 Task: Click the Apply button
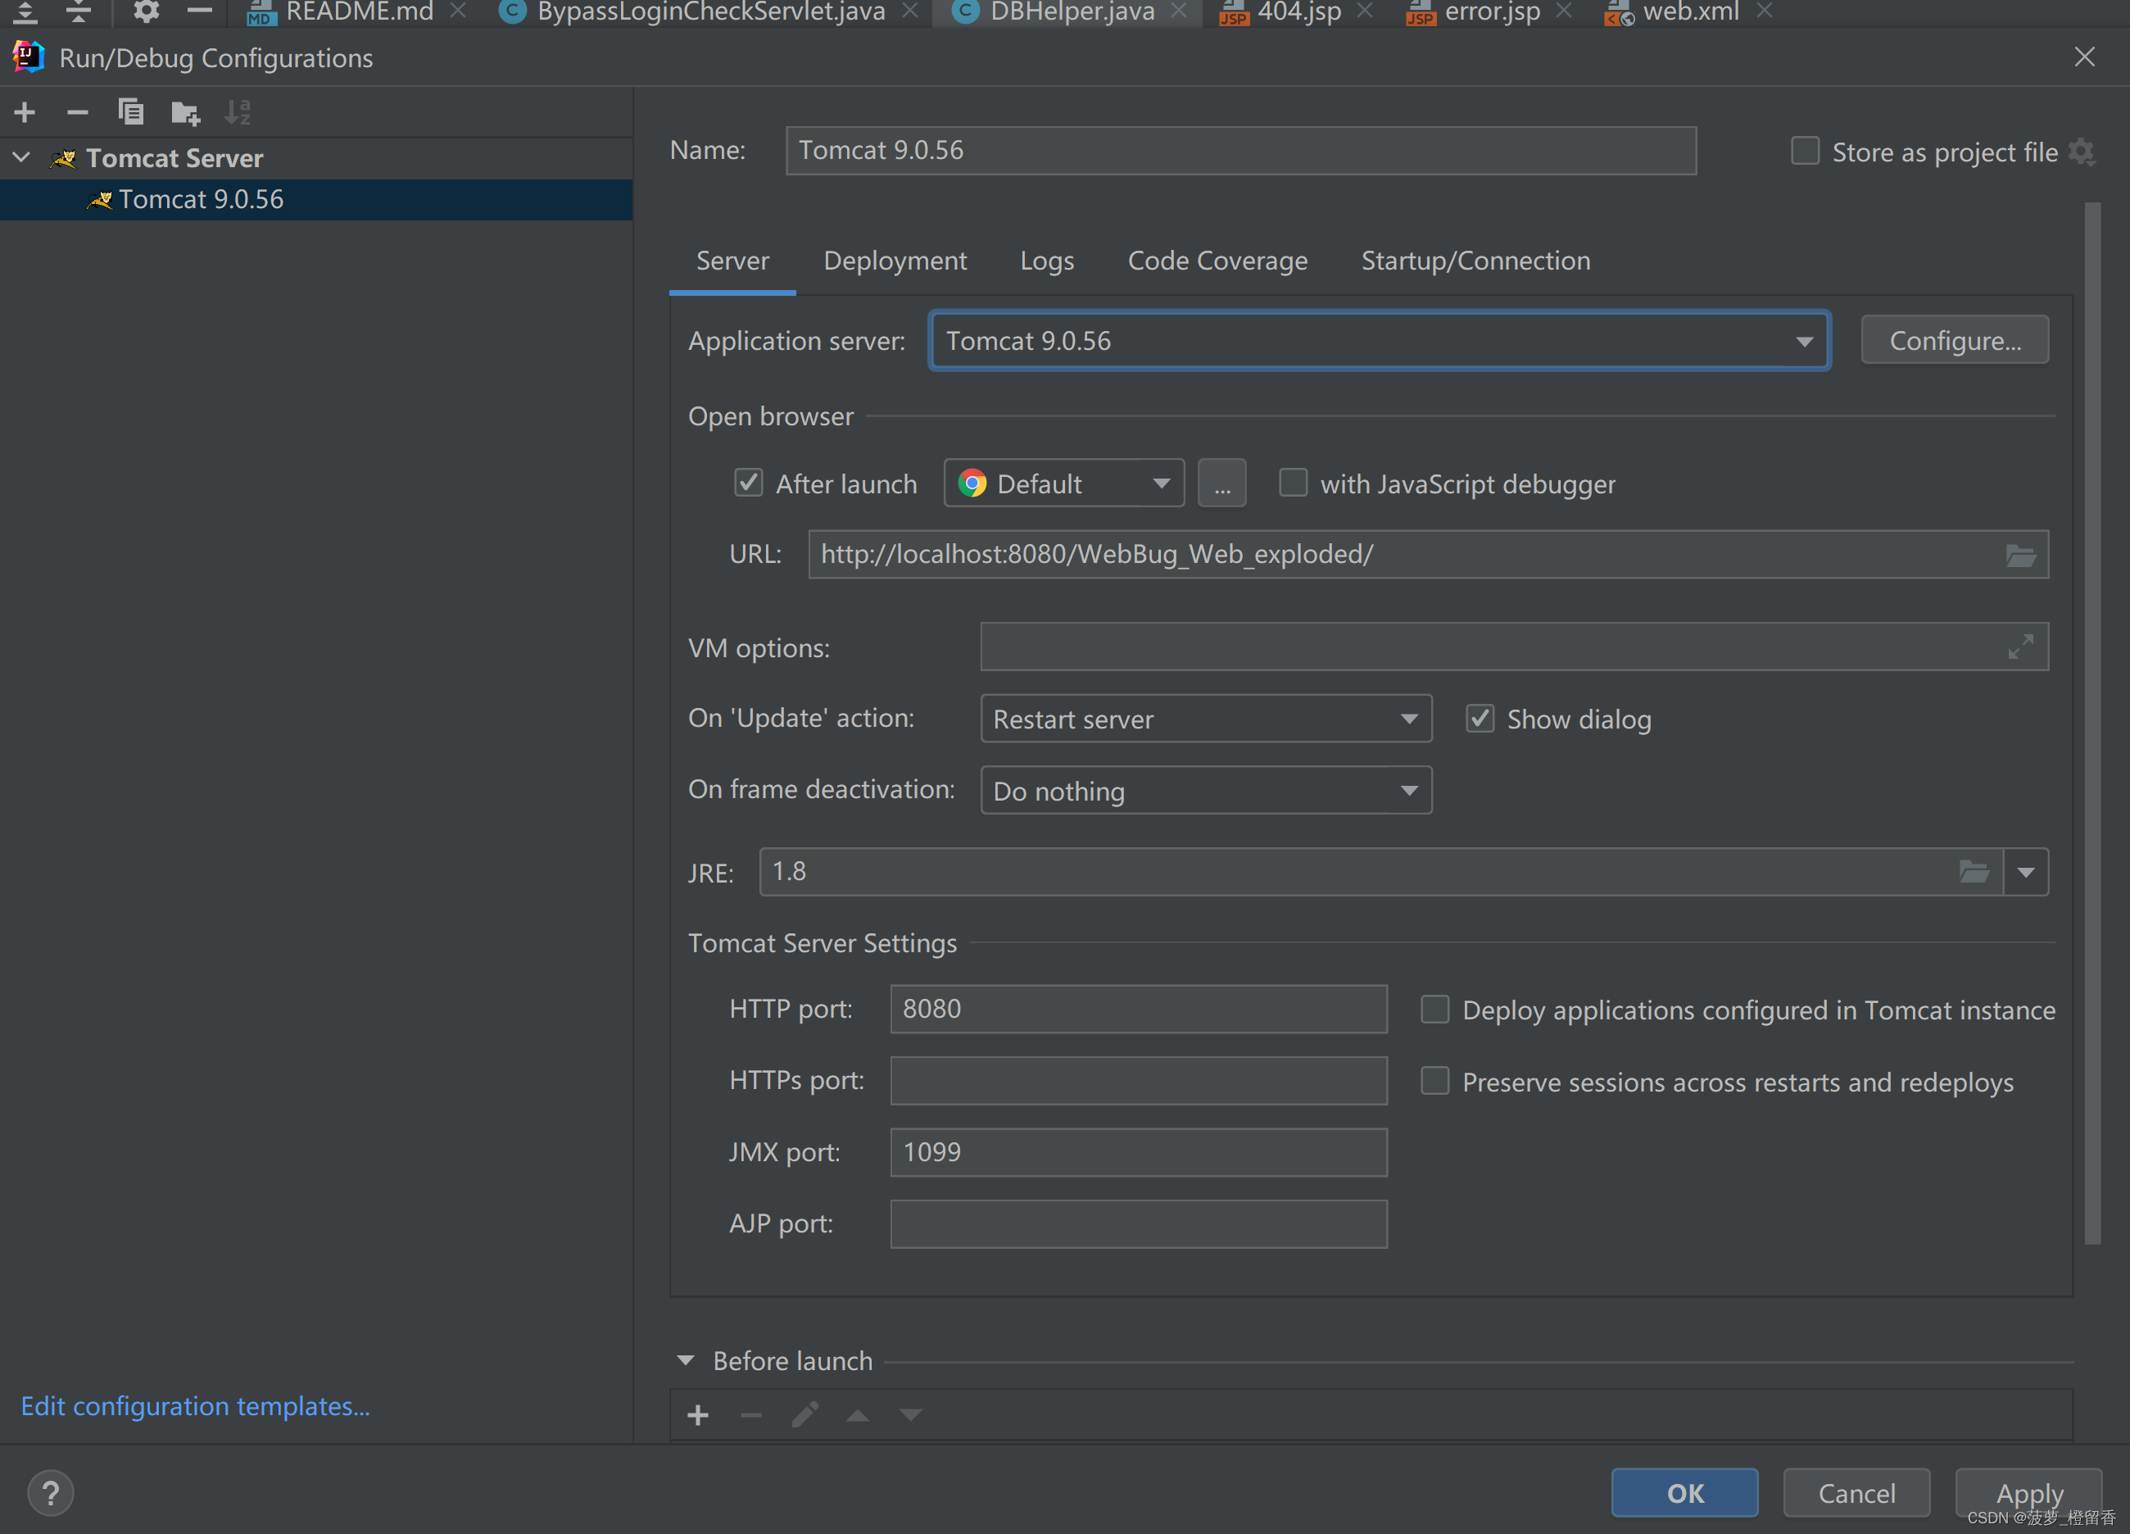point(2028,1493)
